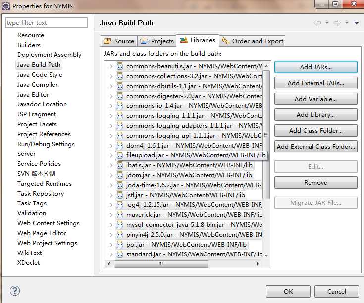Click the jar icon of commons-digester-2.0.jar
This screenshot has width=364, height=303.
pos(120,96)
